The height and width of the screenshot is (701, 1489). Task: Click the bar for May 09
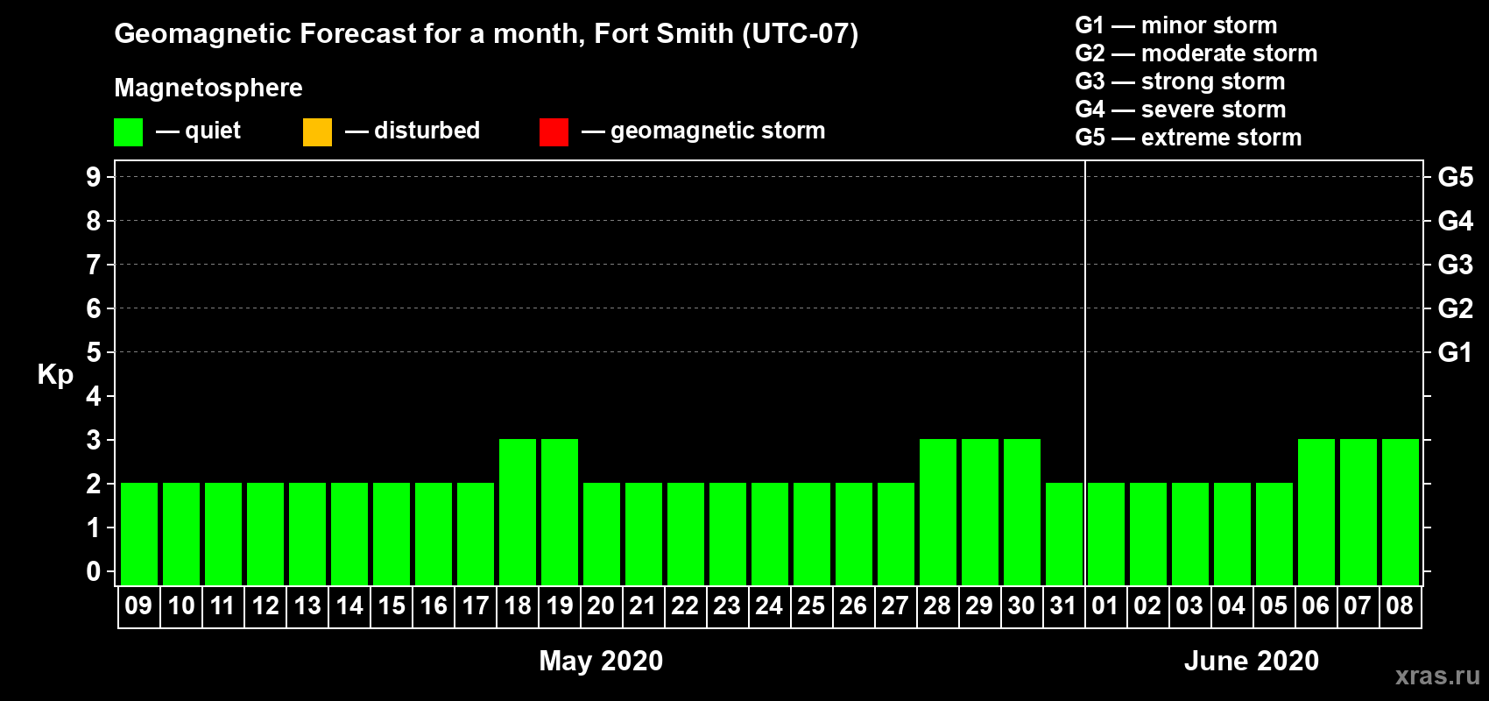139,534
